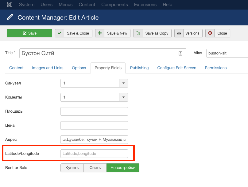Click the Latitude/Longitude input field
The height and width of the screenshot is (187, 248).
[94, 154]
